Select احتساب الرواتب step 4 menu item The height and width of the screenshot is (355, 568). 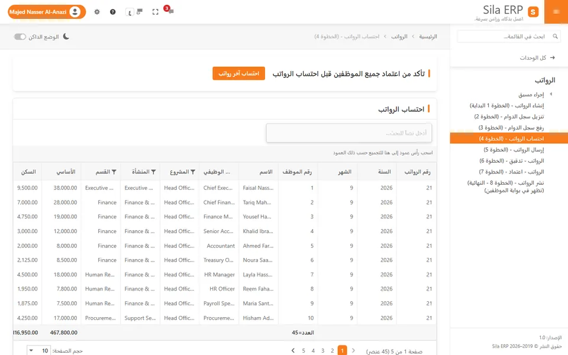point(509,138)
